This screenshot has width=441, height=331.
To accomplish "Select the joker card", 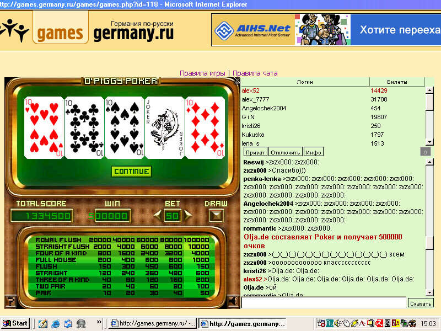I will (x=164, y=128).
